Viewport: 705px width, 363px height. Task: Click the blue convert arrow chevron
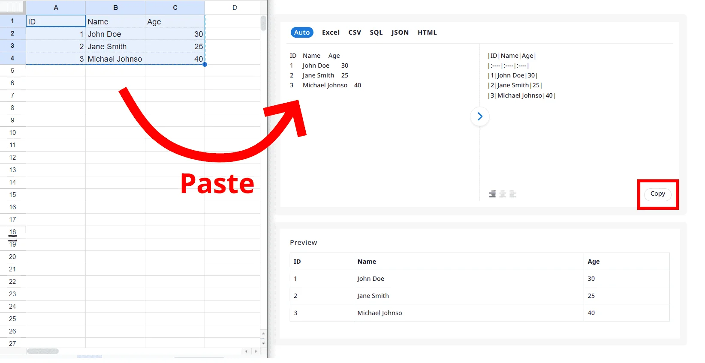480,116
